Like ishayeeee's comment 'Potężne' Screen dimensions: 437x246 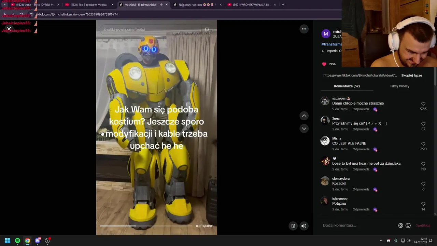(423, 204)
